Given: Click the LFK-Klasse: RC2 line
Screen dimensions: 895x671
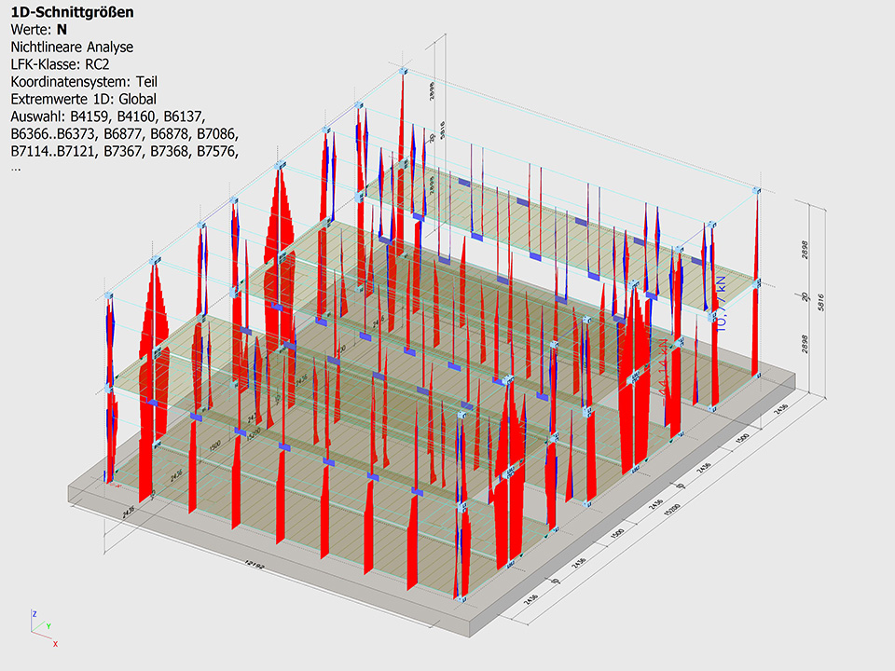Looking at the screenshot, I should [x=60, y=63].
